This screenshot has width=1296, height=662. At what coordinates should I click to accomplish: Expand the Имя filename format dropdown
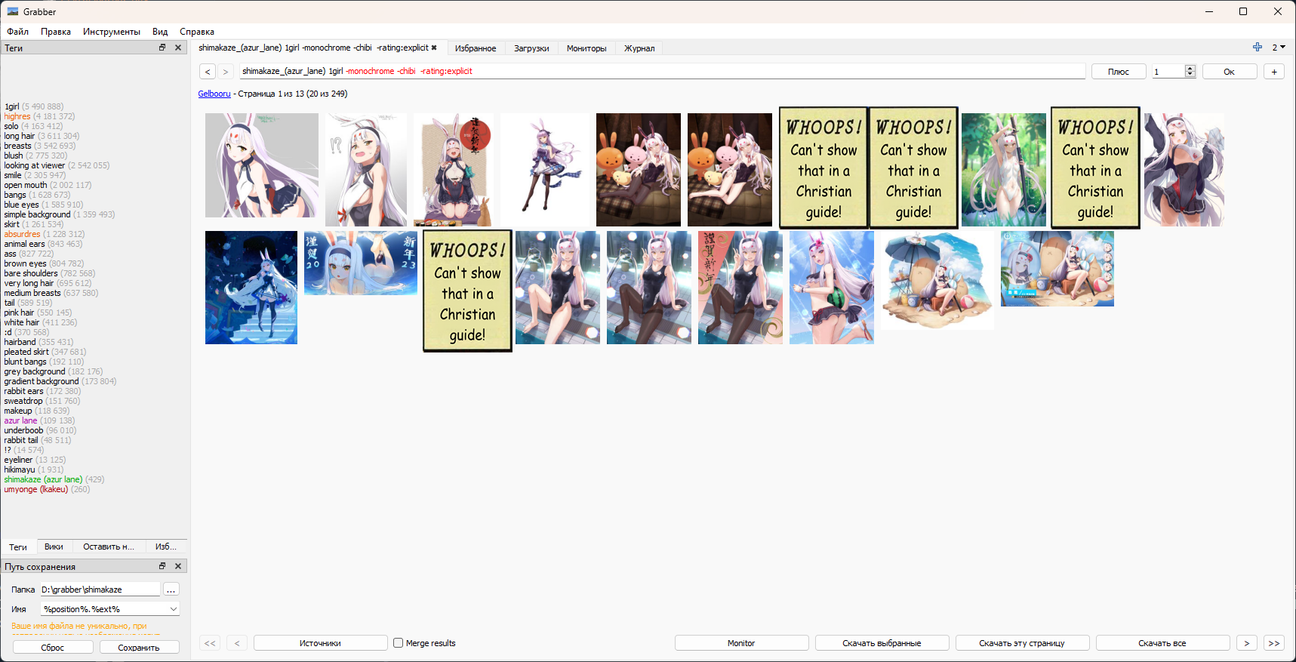(x=173, y=609)
